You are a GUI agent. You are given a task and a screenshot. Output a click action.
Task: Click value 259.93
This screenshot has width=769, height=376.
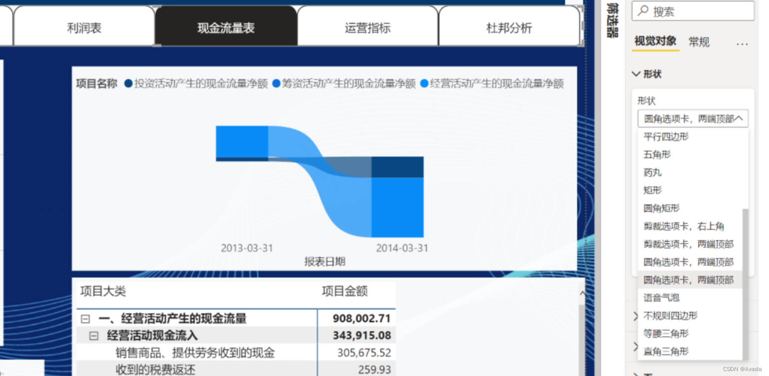(x=375, y=370)
